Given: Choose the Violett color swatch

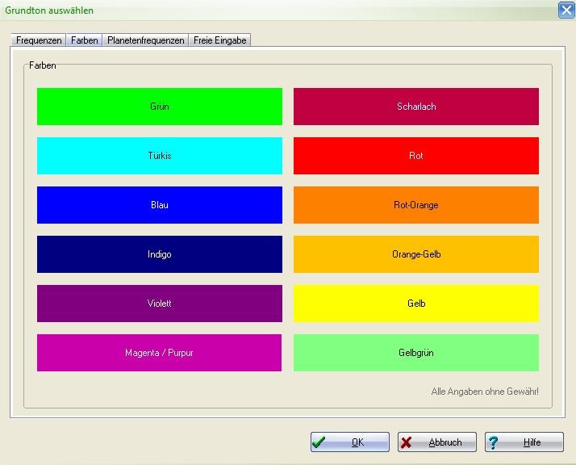Looking at the screenshot, I should [x=160, y=304].
